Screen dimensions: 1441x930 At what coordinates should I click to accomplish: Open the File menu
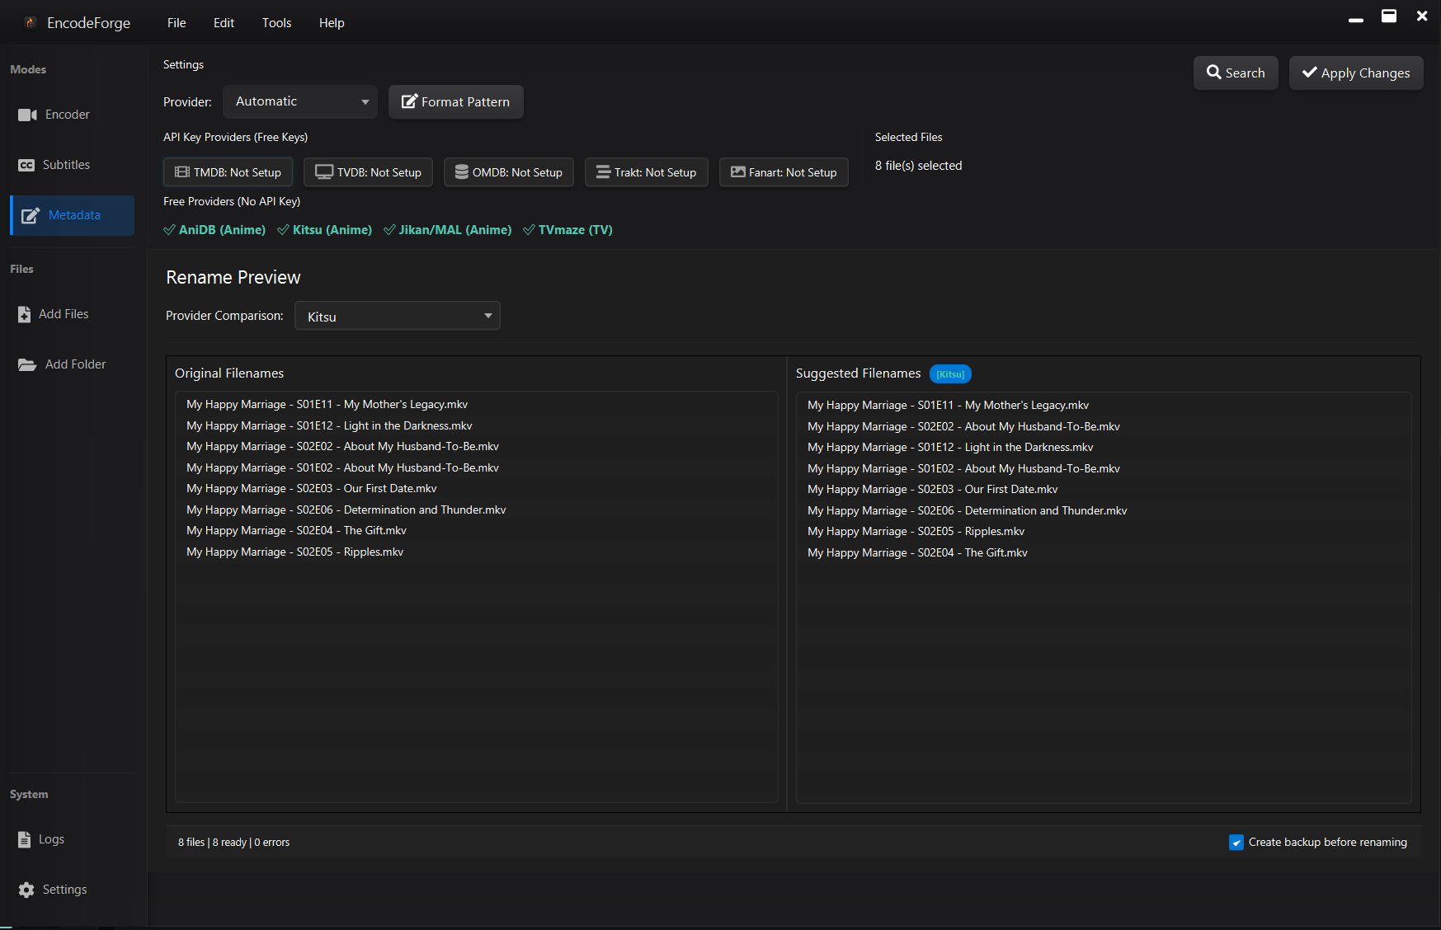(x=177, y=23)
